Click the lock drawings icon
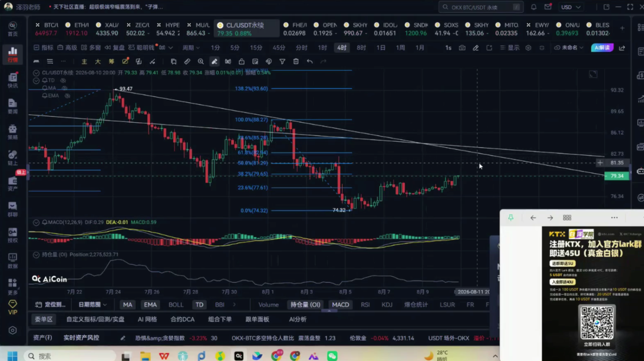Image resolution: width=644 pixels, height=361 pixels. point(241,62)
